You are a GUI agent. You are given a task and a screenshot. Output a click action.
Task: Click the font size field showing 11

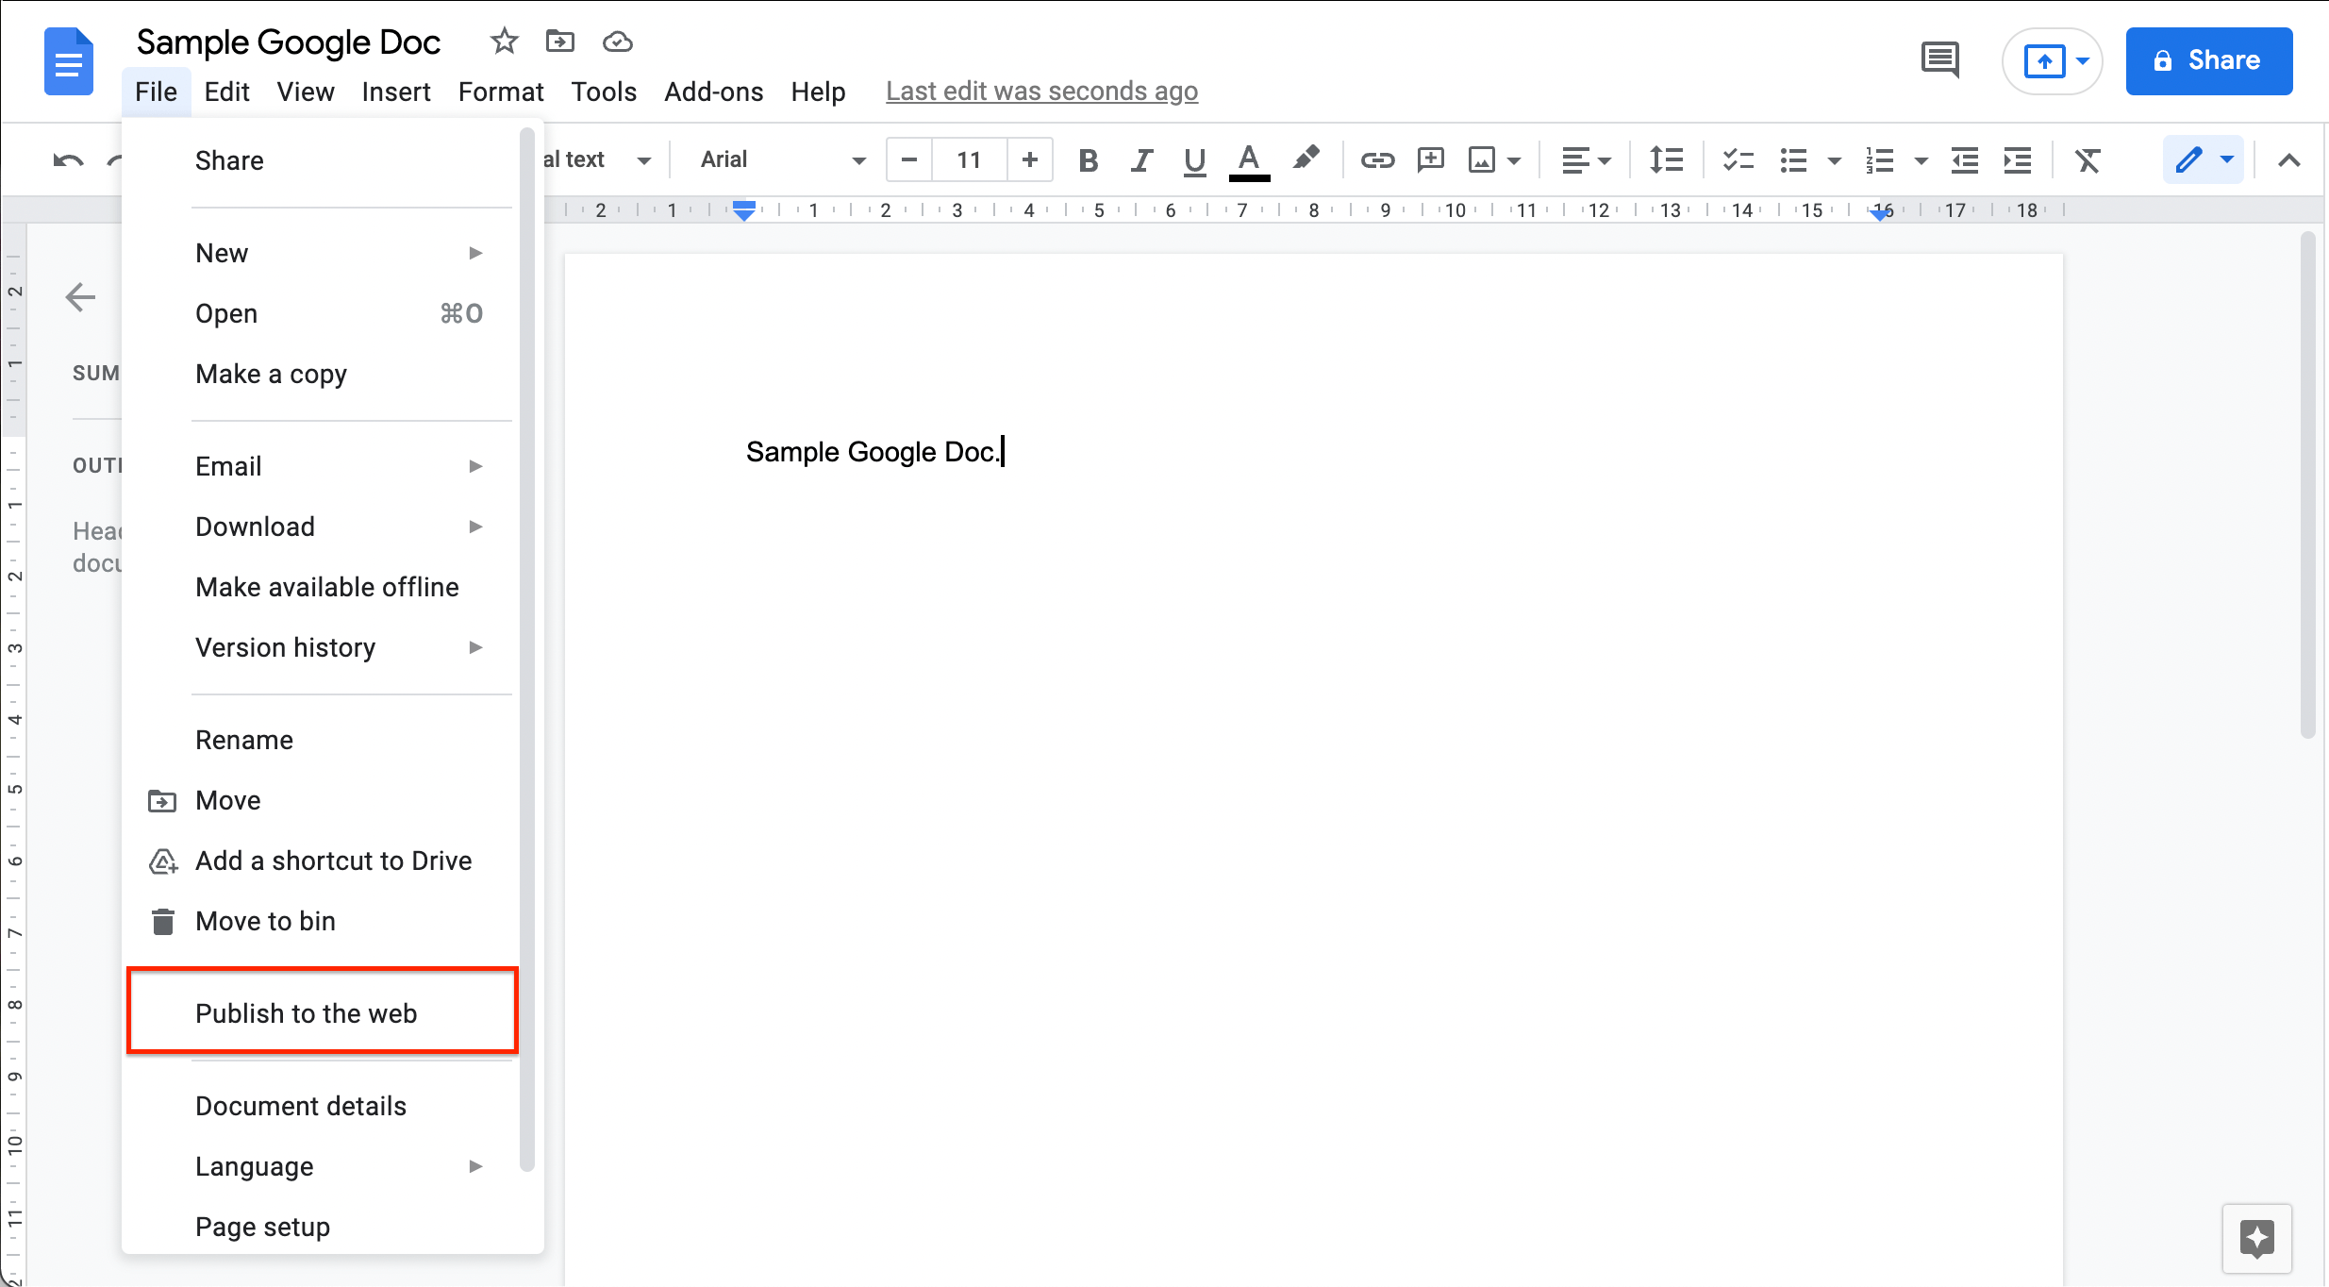coord(969,160)
